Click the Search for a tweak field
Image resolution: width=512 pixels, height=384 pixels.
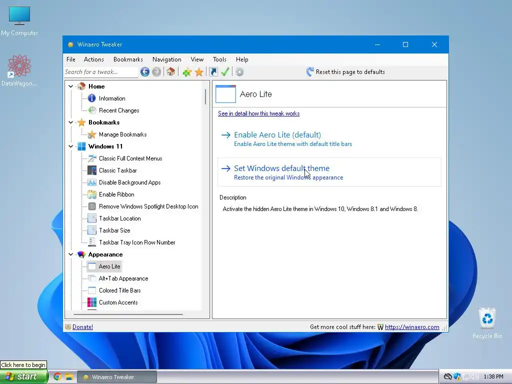click(101, 72)
